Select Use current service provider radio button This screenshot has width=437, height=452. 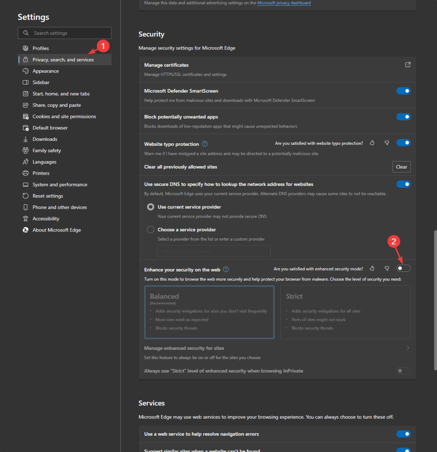click(x=151, y=207)
